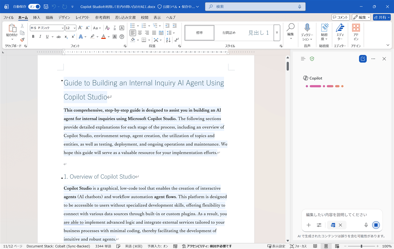The height and width of the screenshot is (249, 394).
Task: Apply the 見出し 1 style
Action: coord(258,33)
